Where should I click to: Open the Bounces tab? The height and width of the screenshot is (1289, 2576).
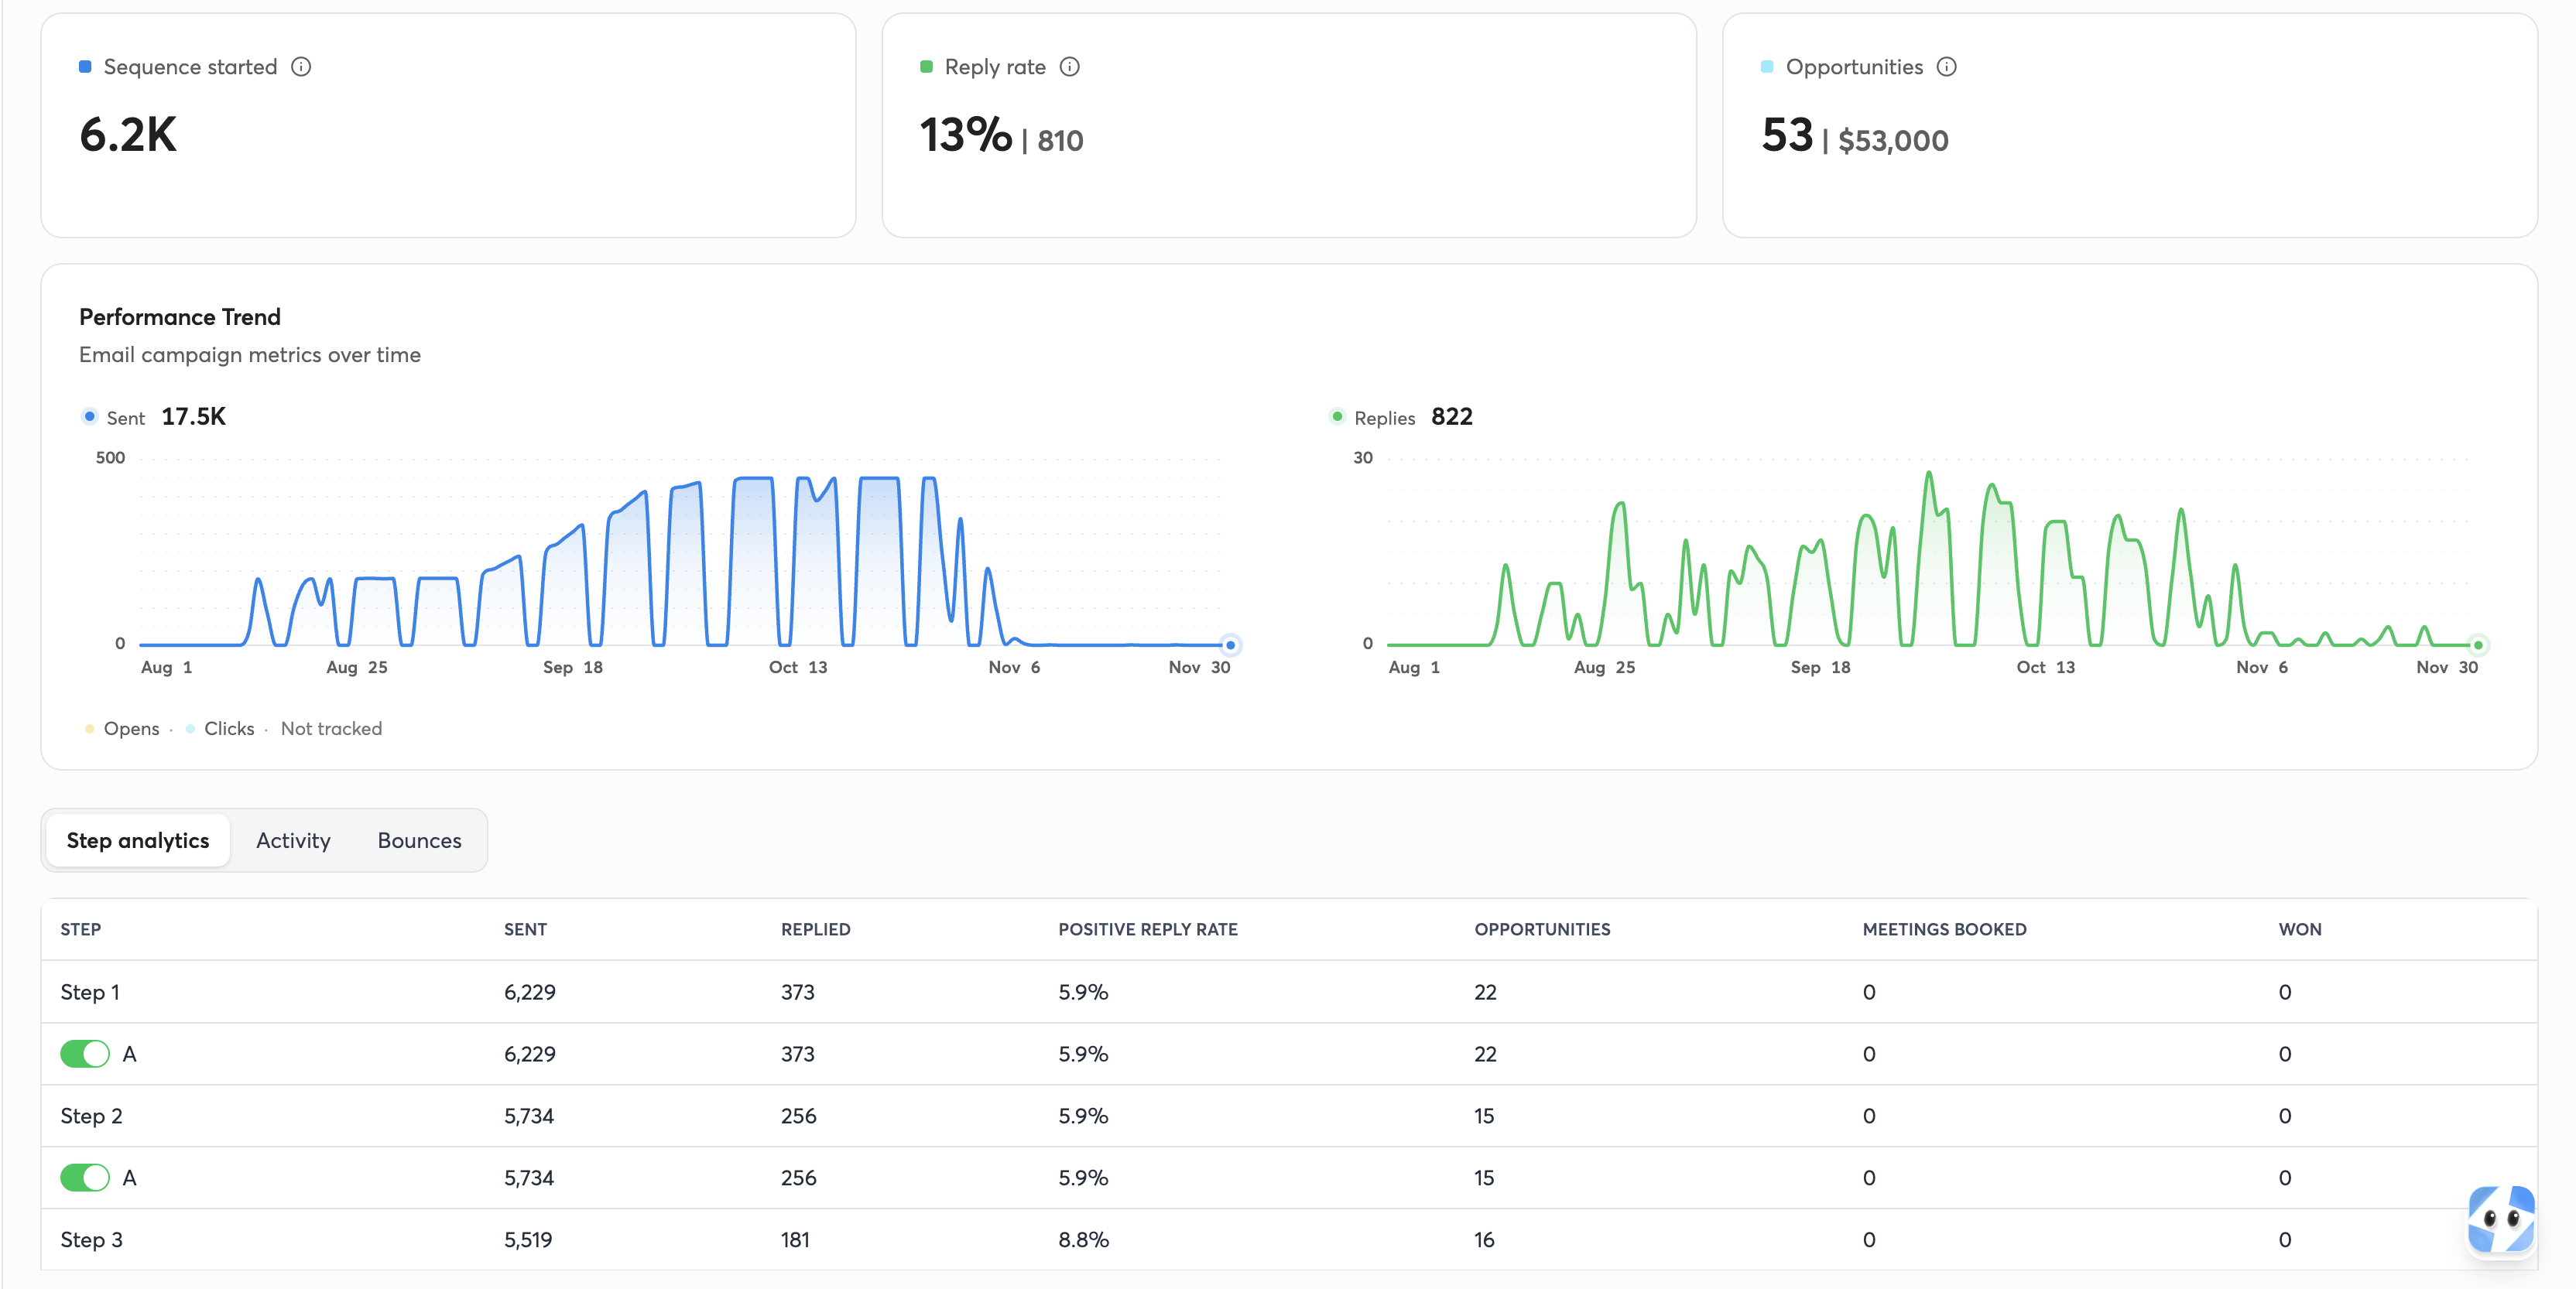[x=419, y=840]
